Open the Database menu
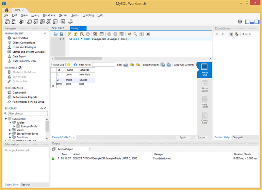Image resolution: width=262 pixels, height=190 pixels. (x=49, y=15)
